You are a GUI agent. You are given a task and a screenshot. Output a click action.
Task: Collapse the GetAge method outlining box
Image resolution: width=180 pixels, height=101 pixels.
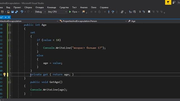point(10,82)
